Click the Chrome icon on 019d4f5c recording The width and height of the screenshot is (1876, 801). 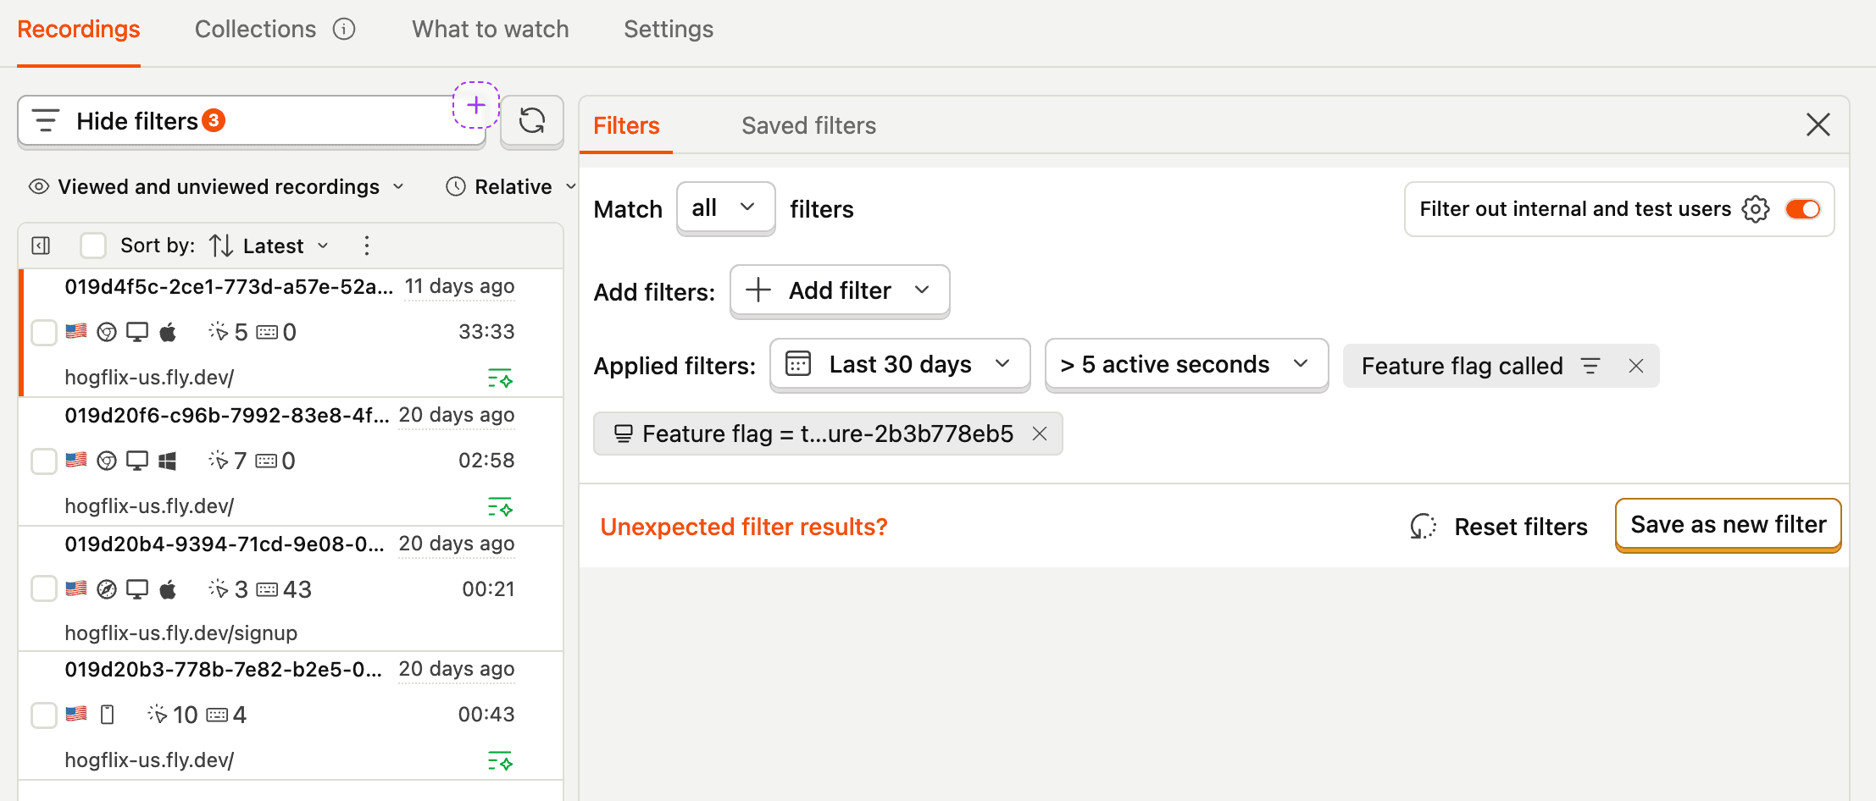coord(107,332)
